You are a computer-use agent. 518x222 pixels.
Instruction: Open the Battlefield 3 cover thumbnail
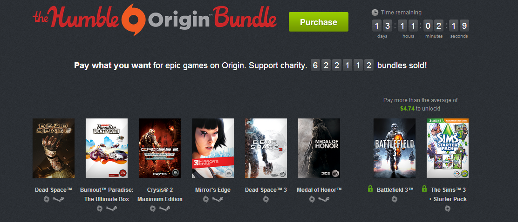(395, 148)
